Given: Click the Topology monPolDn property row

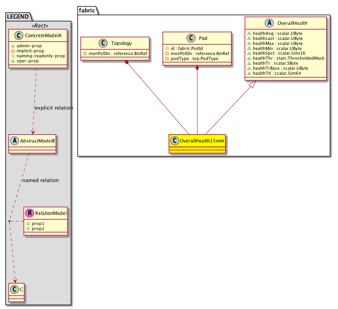Looking at the screenshot, I should pyautogui.click(x=115, y=53).
